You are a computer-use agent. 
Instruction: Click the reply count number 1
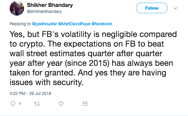[20, 103]
